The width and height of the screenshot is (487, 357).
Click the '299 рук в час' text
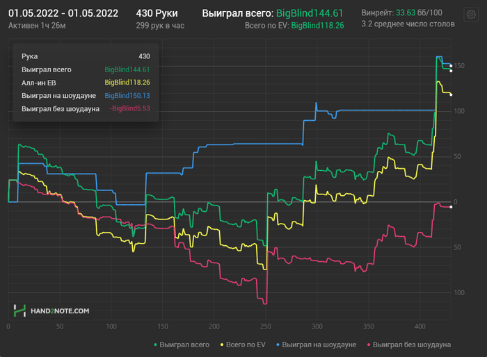(160, 26)
